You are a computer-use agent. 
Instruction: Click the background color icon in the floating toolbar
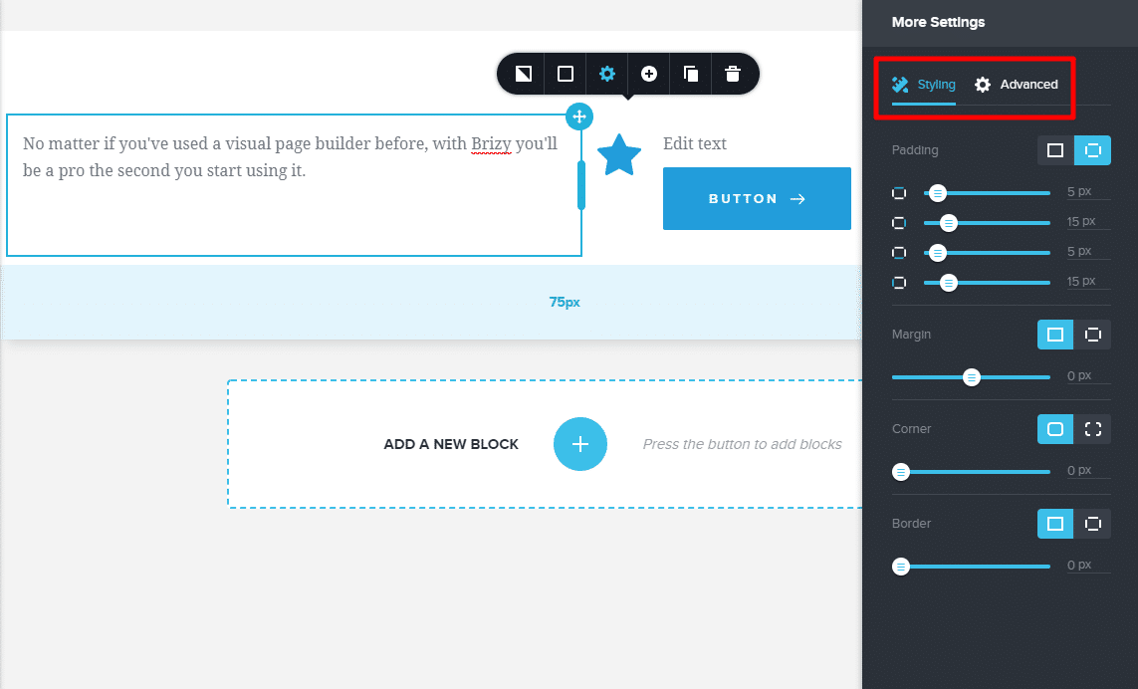tap(524, 74)
